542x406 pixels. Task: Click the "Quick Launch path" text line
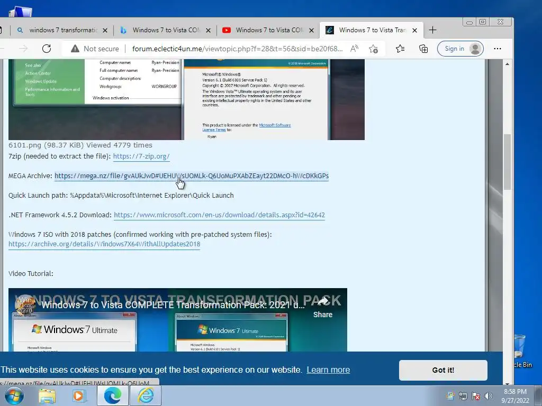pos(121,196)
